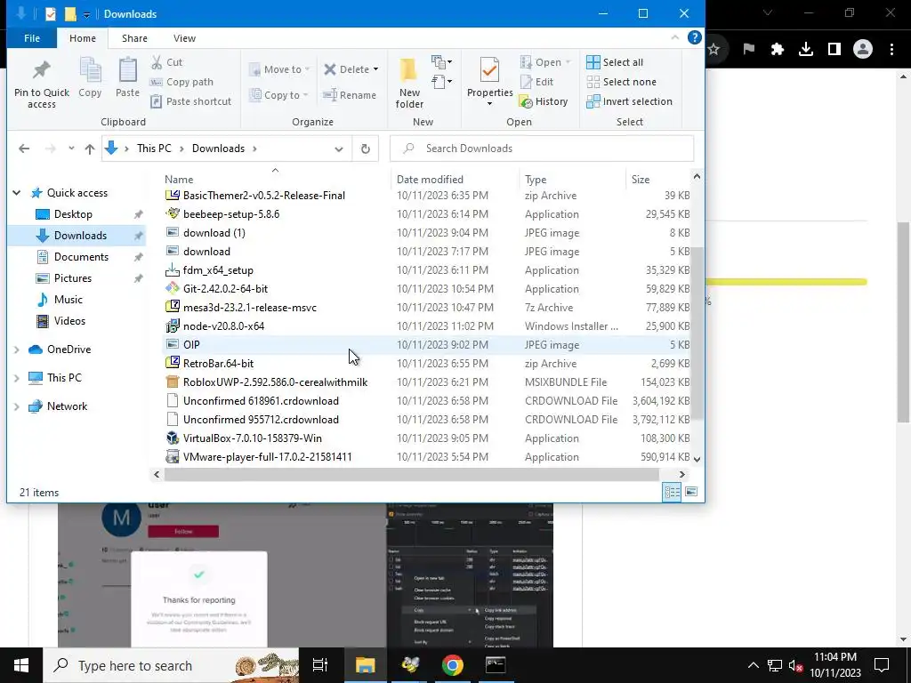Click vertical scrollbar down arrow in file list

click(697, 459)
